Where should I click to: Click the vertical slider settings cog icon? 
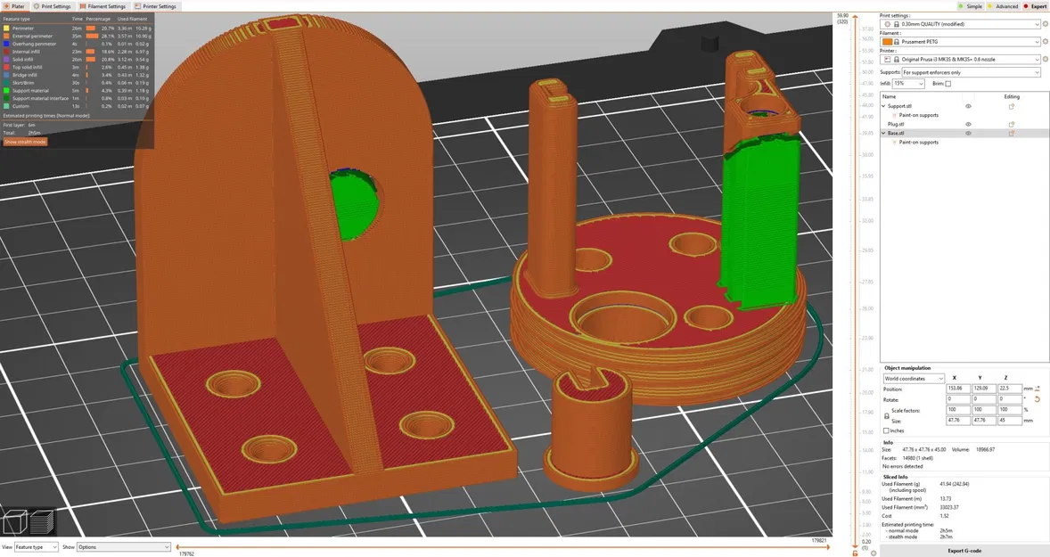(x=874, y=553)
